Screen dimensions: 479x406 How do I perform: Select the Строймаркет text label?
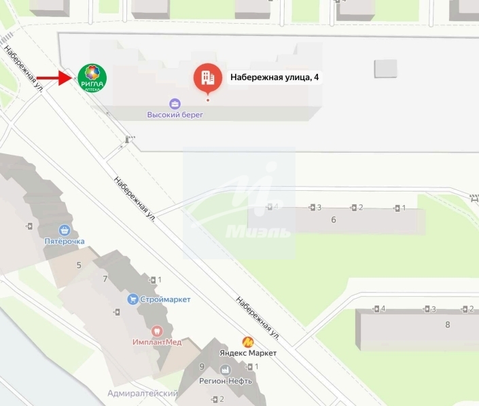165,299
